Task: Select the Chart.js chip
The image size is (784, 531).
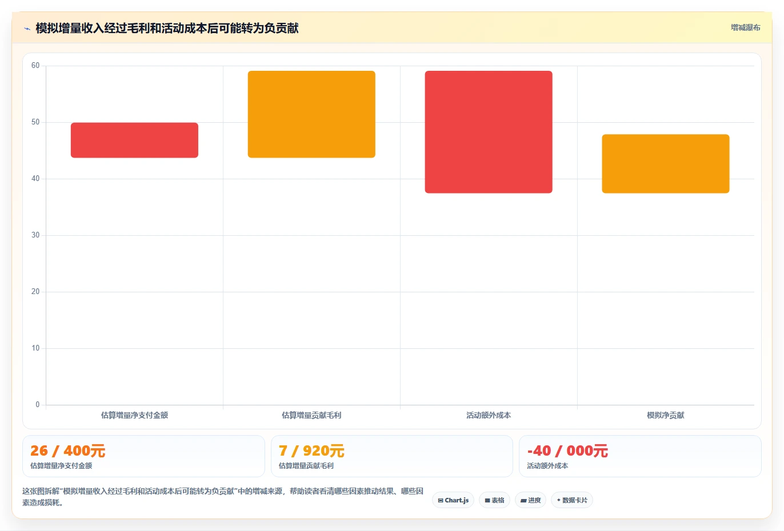Action: point(453,500)
